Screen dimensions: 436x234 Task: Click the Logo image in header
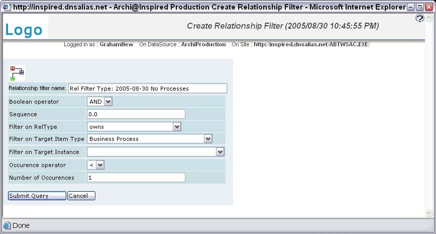[24, 29]
